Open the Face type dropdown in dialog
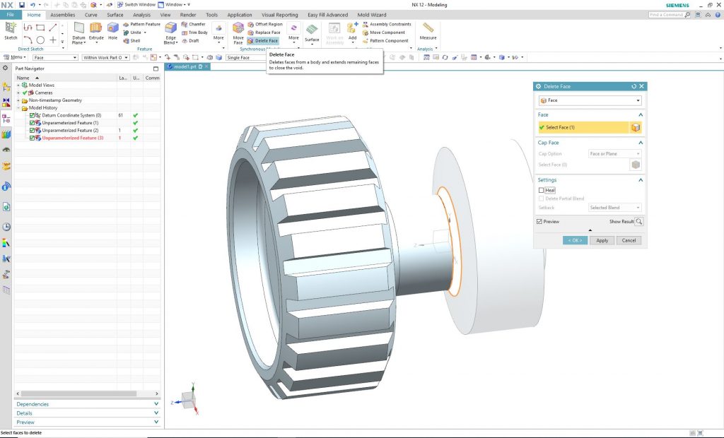Viewport: 724px width, 438px height. coord(590,100)
